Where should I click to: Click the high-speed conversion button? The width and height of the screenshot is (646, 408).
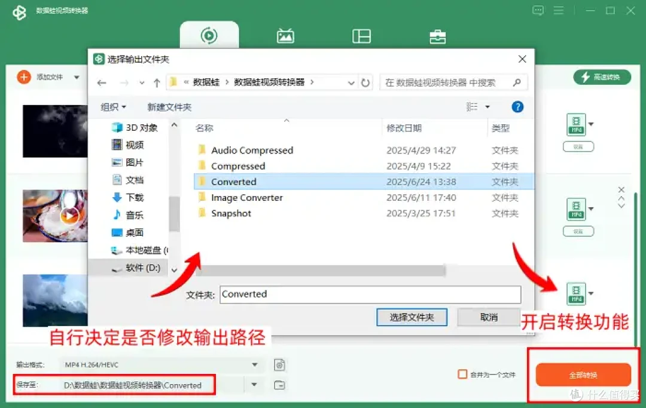click(602, 77)
